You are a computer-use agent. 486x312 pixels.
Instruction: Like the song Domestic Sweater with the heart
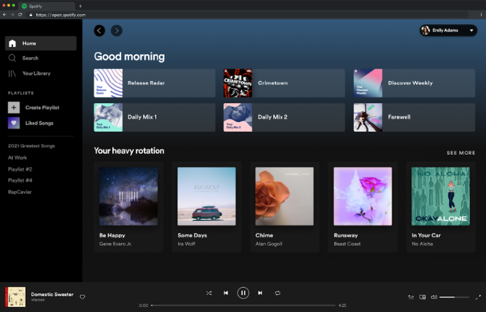(x=82, y=297)
